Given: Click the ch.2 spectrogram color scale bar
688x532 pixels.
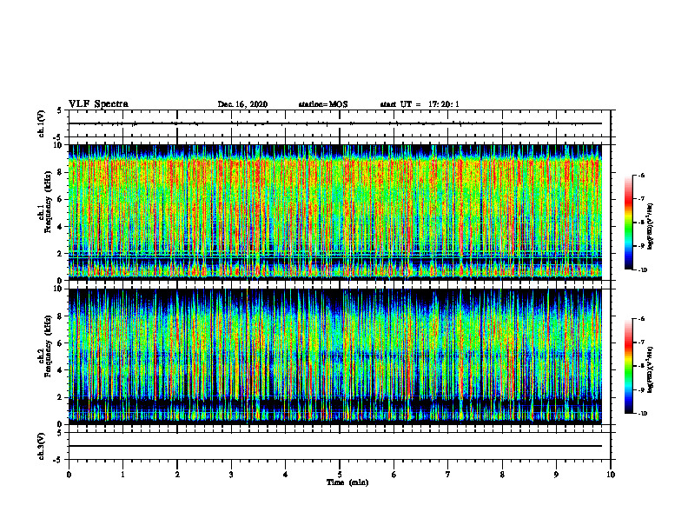Looking at the screenshot, I should 628,366.
